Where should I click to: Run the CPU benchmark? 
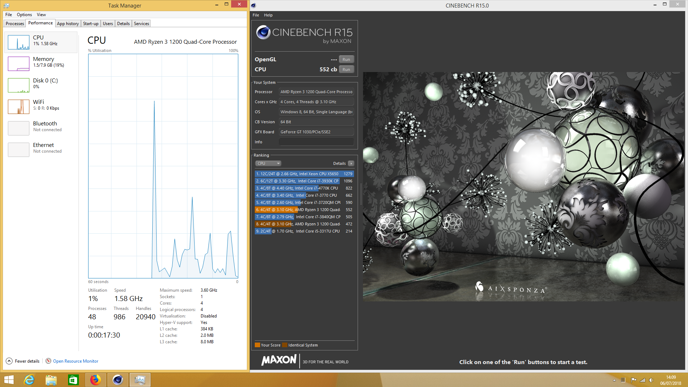coord(346,70)
